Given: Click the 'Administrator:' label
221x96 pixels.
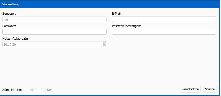Looking at the screenshot, I should tap(12, 90).
